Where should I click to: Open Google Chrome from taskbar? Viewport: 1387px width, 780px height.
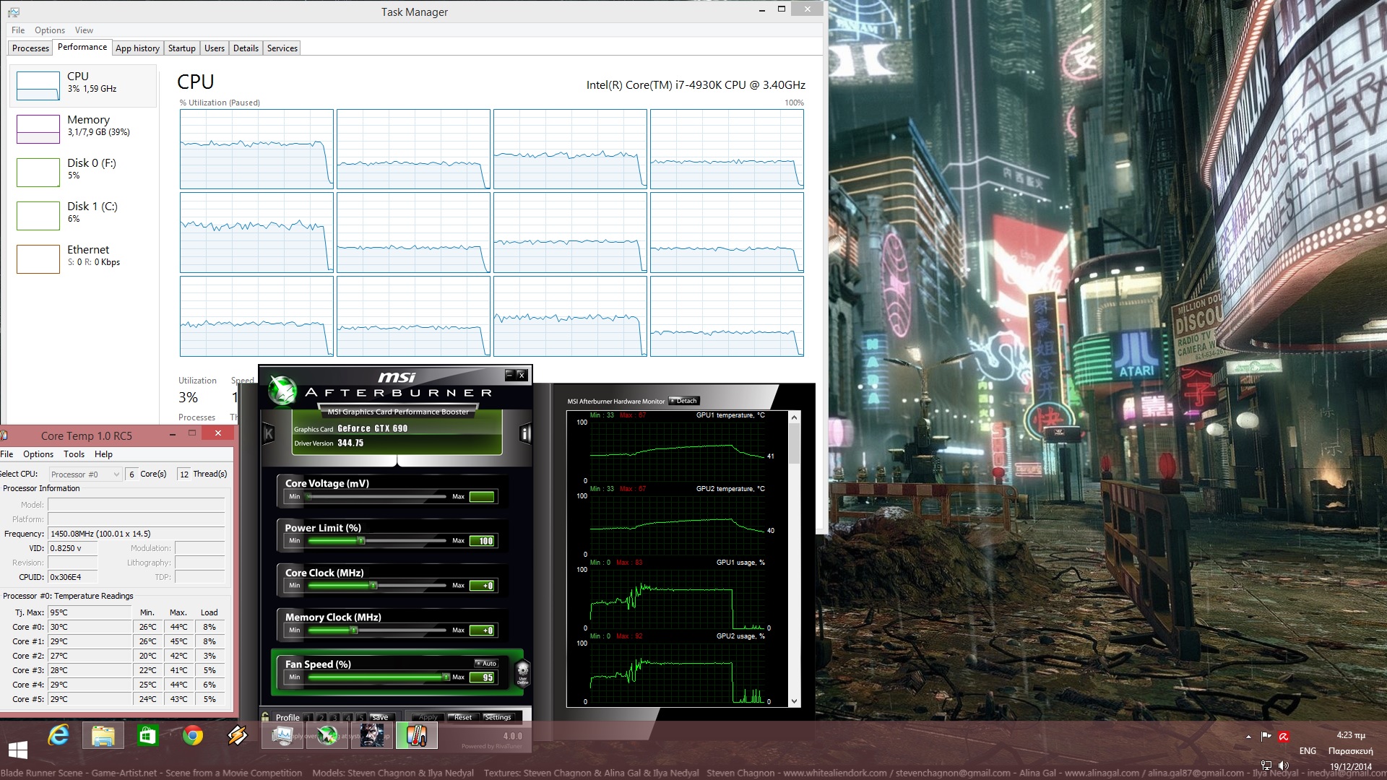tap(192, 736)
